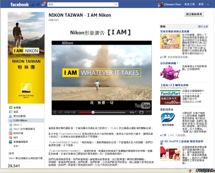Open the breakfast cartoon ad image

click(170, 41)
